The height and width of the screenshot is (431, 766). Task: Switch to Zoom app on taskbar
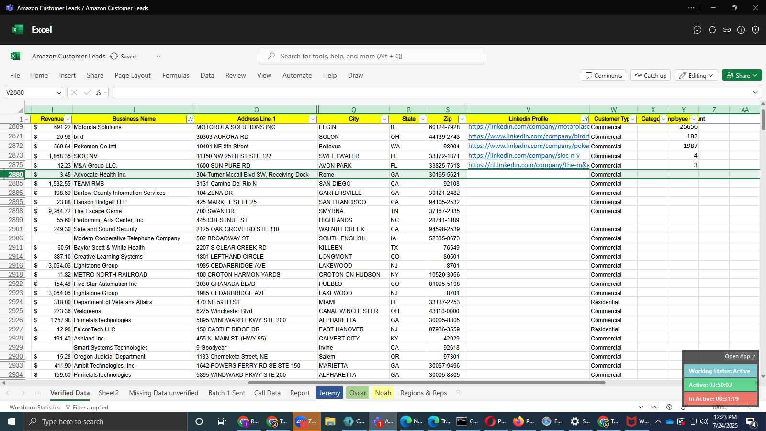coord(305,421)
